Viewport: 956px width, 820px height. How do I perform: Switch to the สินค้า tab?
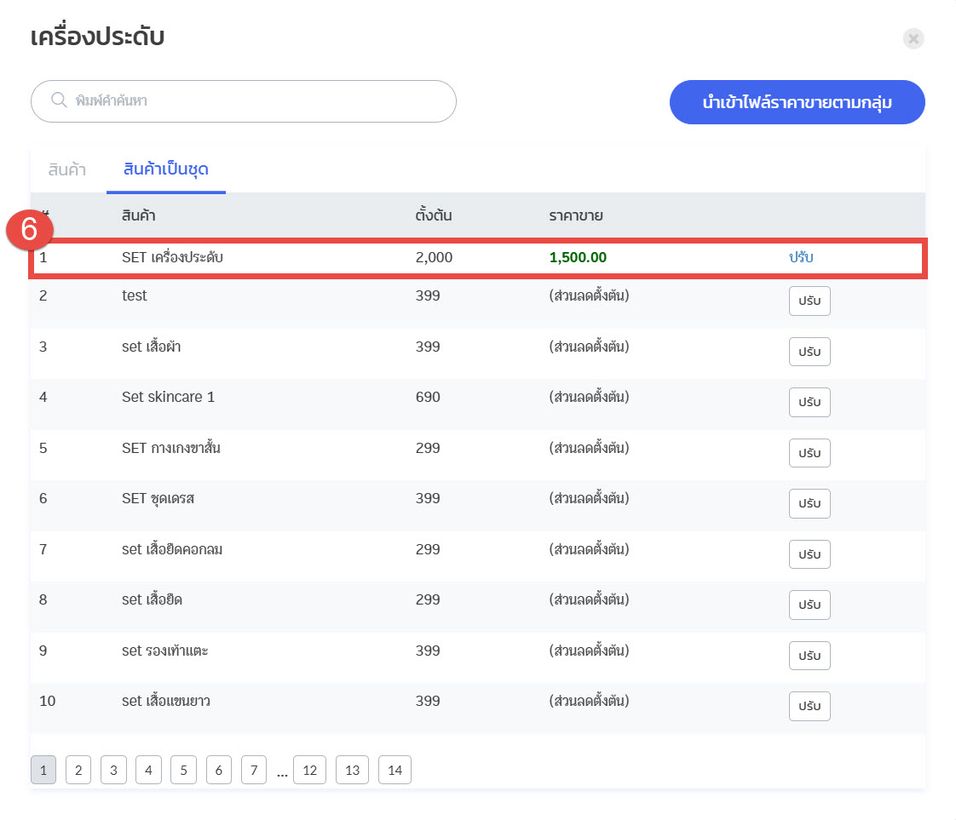point(67,169)
